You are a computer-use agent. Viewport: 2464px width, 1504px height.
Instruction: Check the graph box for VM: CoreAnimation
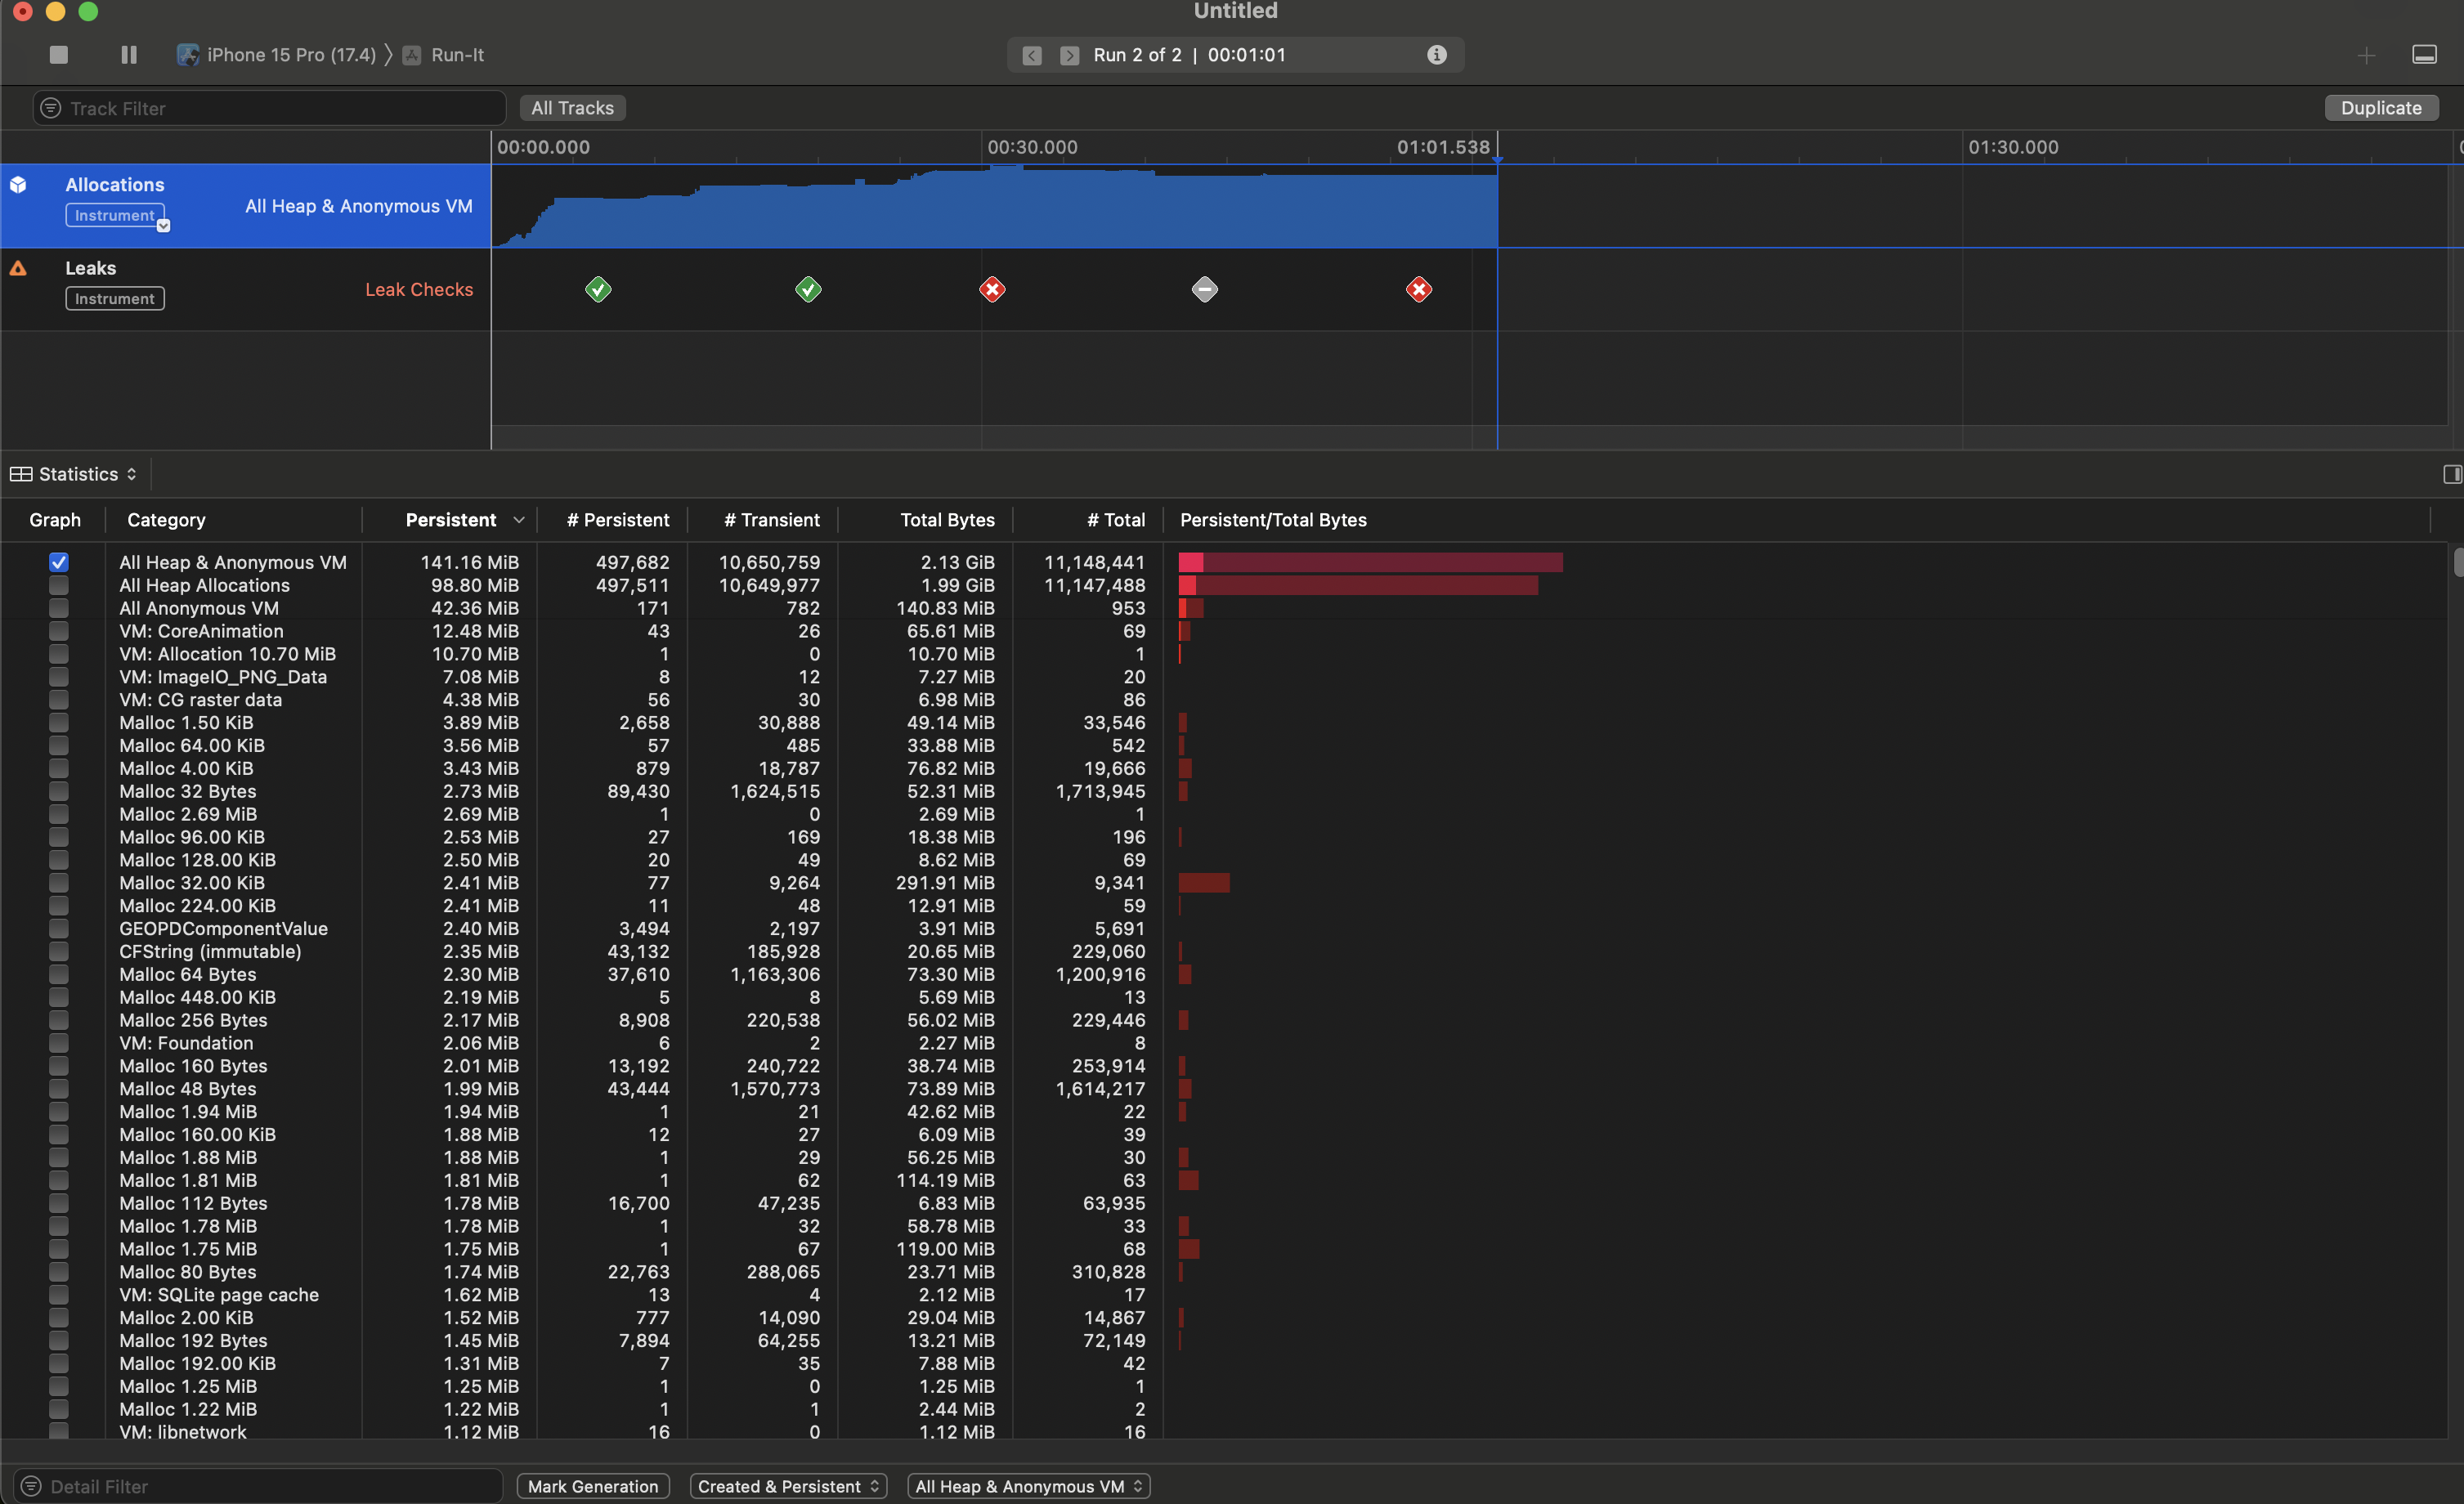pos(59,631)
